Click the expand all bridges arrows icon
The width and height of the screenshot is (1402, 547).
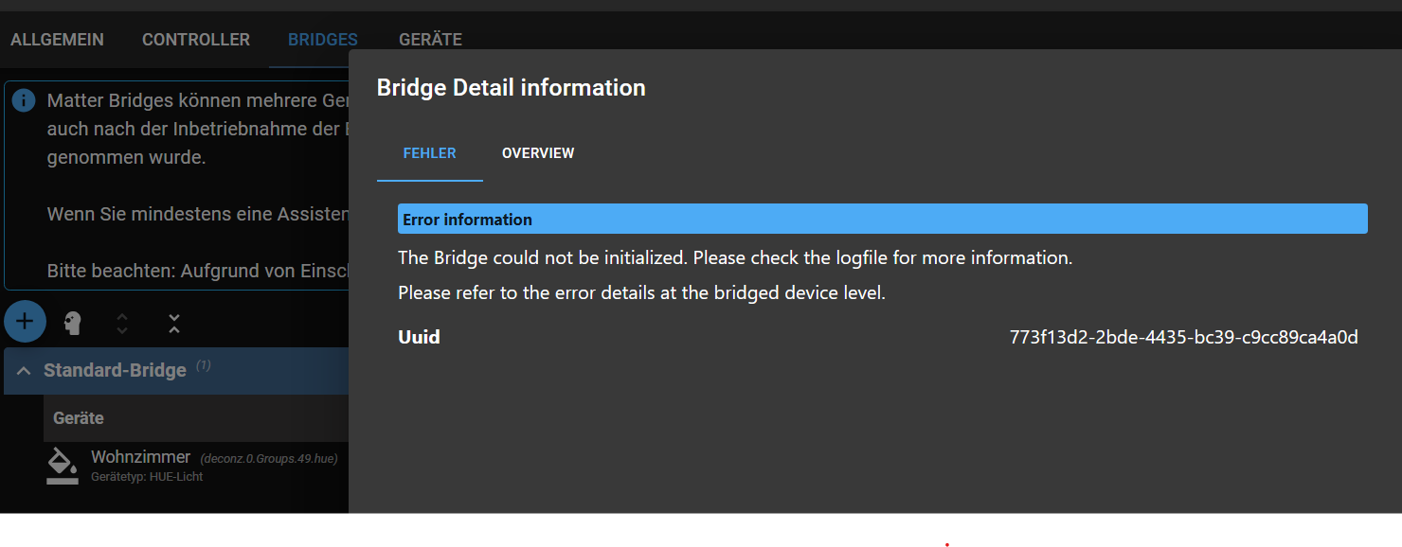[x=122, y=323]
